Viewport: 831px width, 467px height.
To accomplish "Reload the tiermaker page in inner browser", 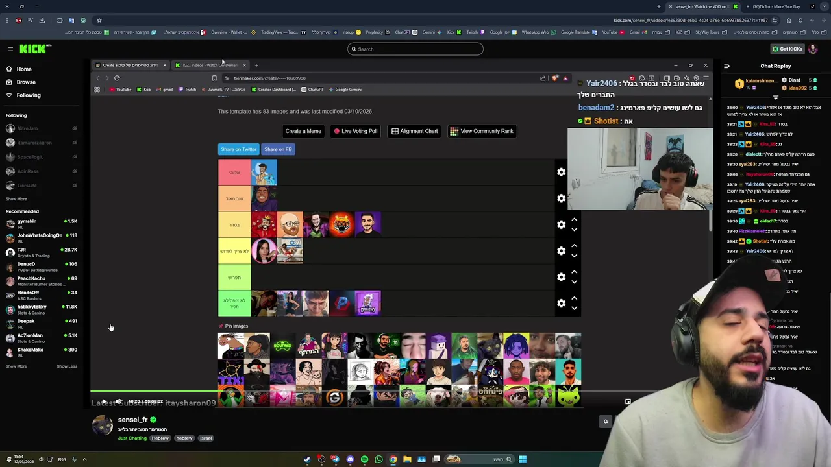I will pos(117,78).
